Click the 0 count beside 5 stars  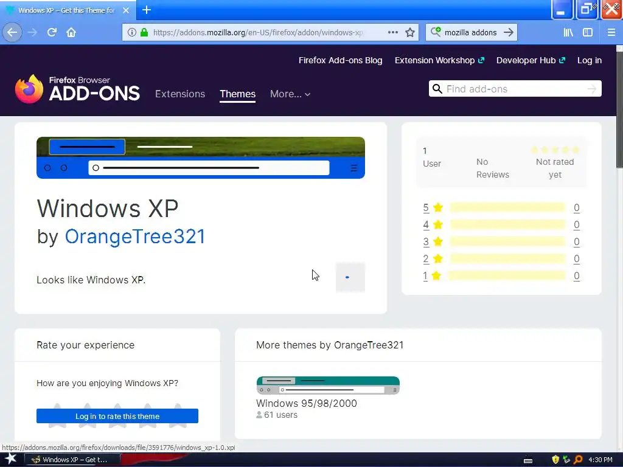(x=577, y=208)
